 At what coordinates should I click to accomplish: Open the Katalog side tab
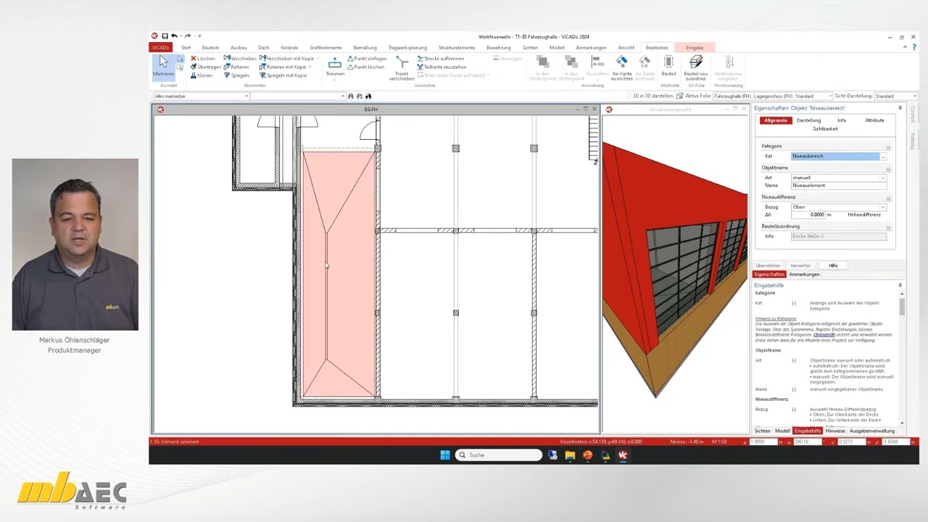[913, 141]
